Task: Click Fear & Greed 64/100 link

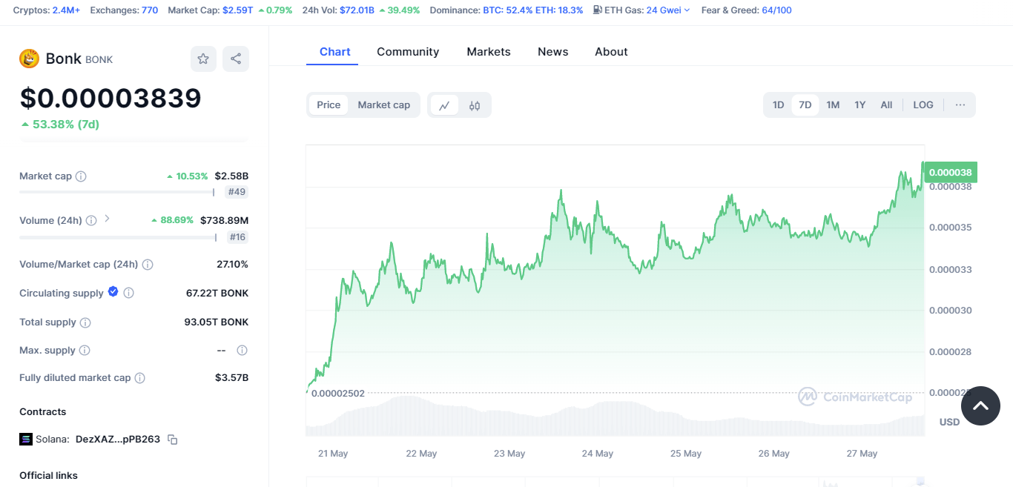Action: point(776,10)
